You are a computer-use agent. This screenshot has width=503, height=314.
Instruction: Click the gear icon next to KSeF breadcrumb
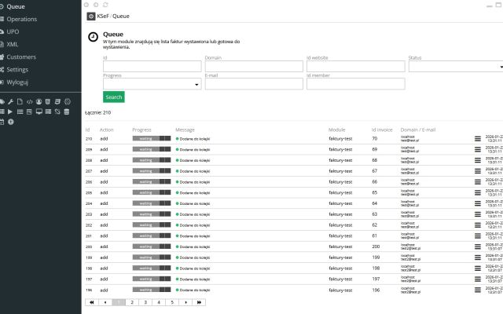pyautogui.click(x=91, y=16)
